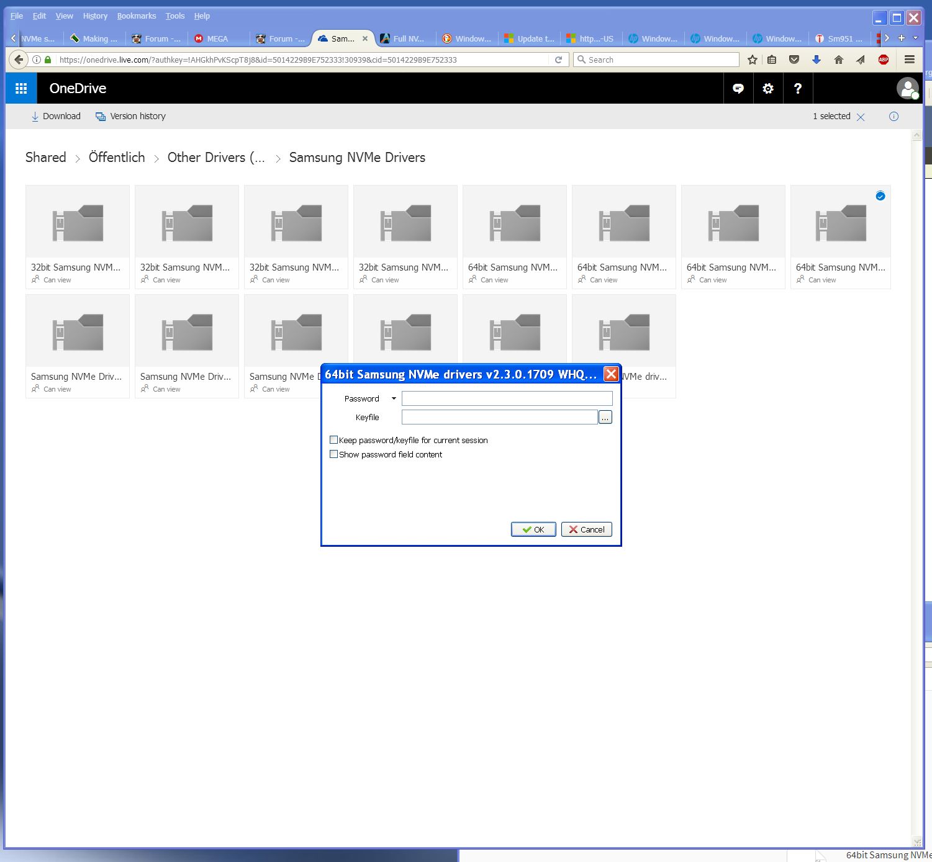
Task: Open the View menu
Action: click(x=65, y=16)
